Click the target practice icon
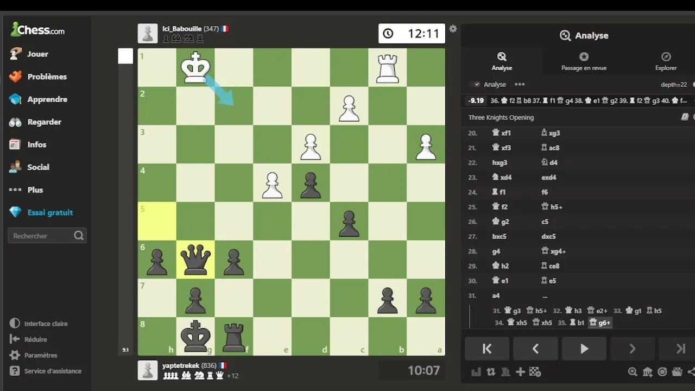 [662, 372]
